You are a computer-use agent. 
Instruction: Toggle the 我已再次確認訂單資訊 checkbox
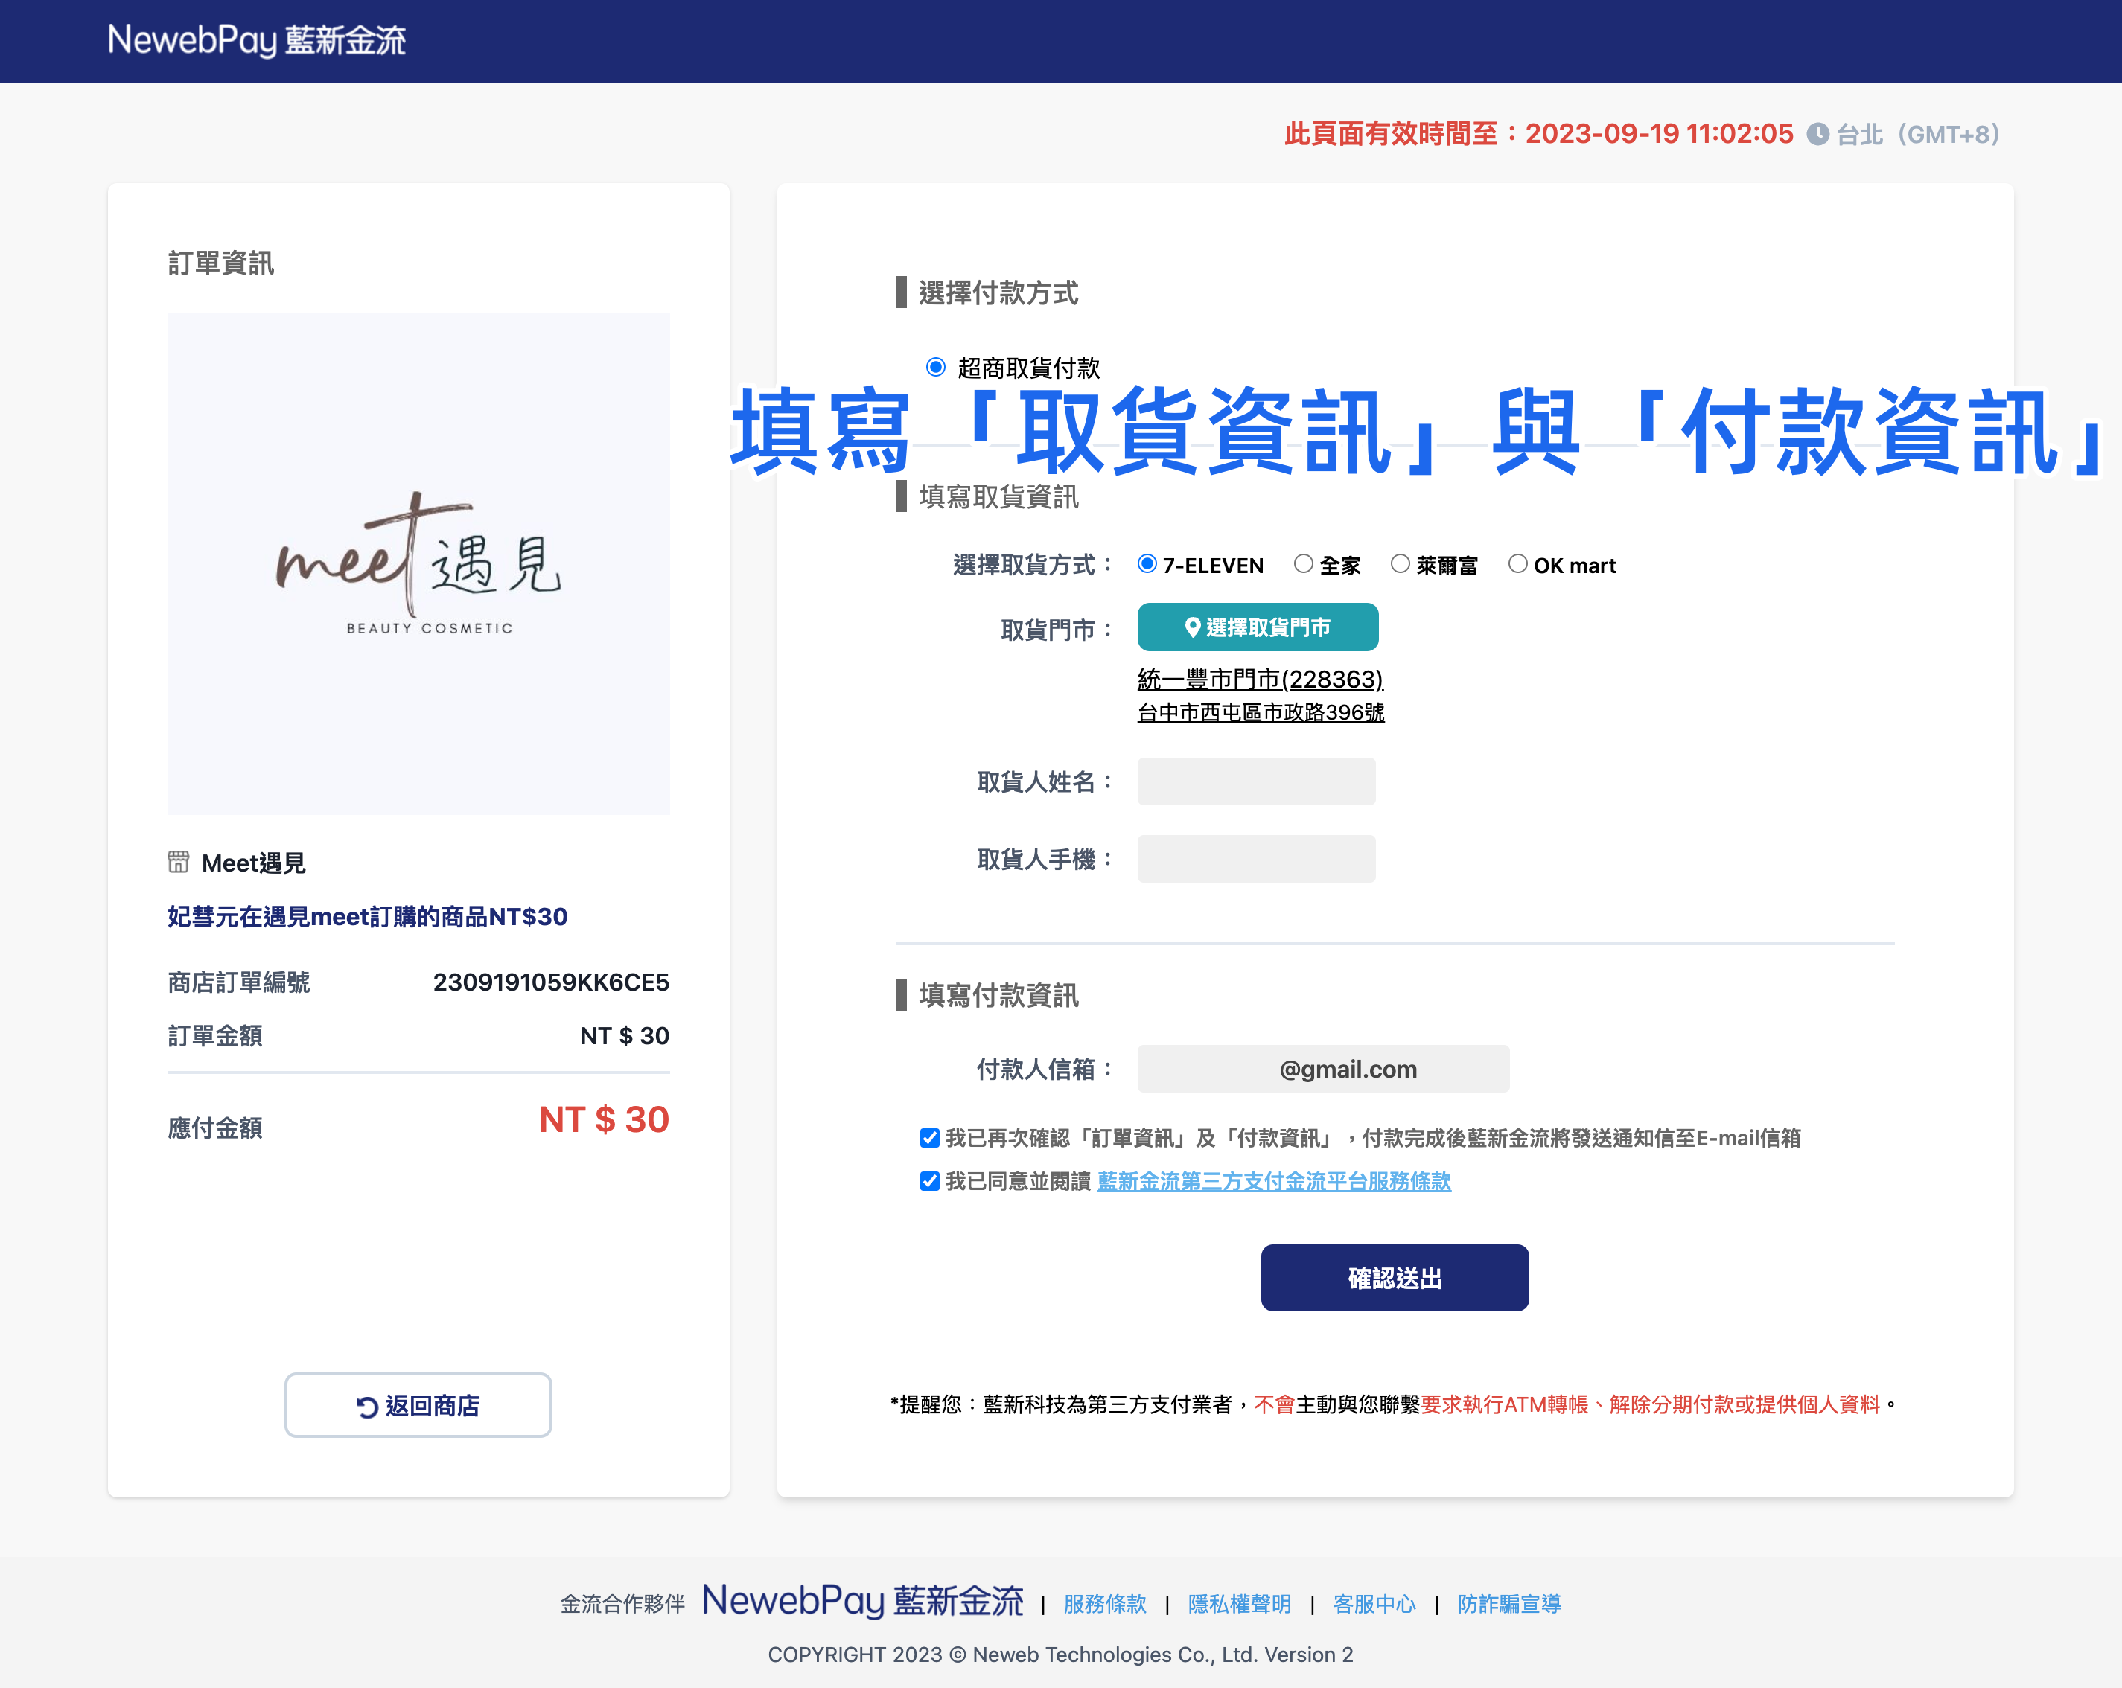coord(930,1138)
